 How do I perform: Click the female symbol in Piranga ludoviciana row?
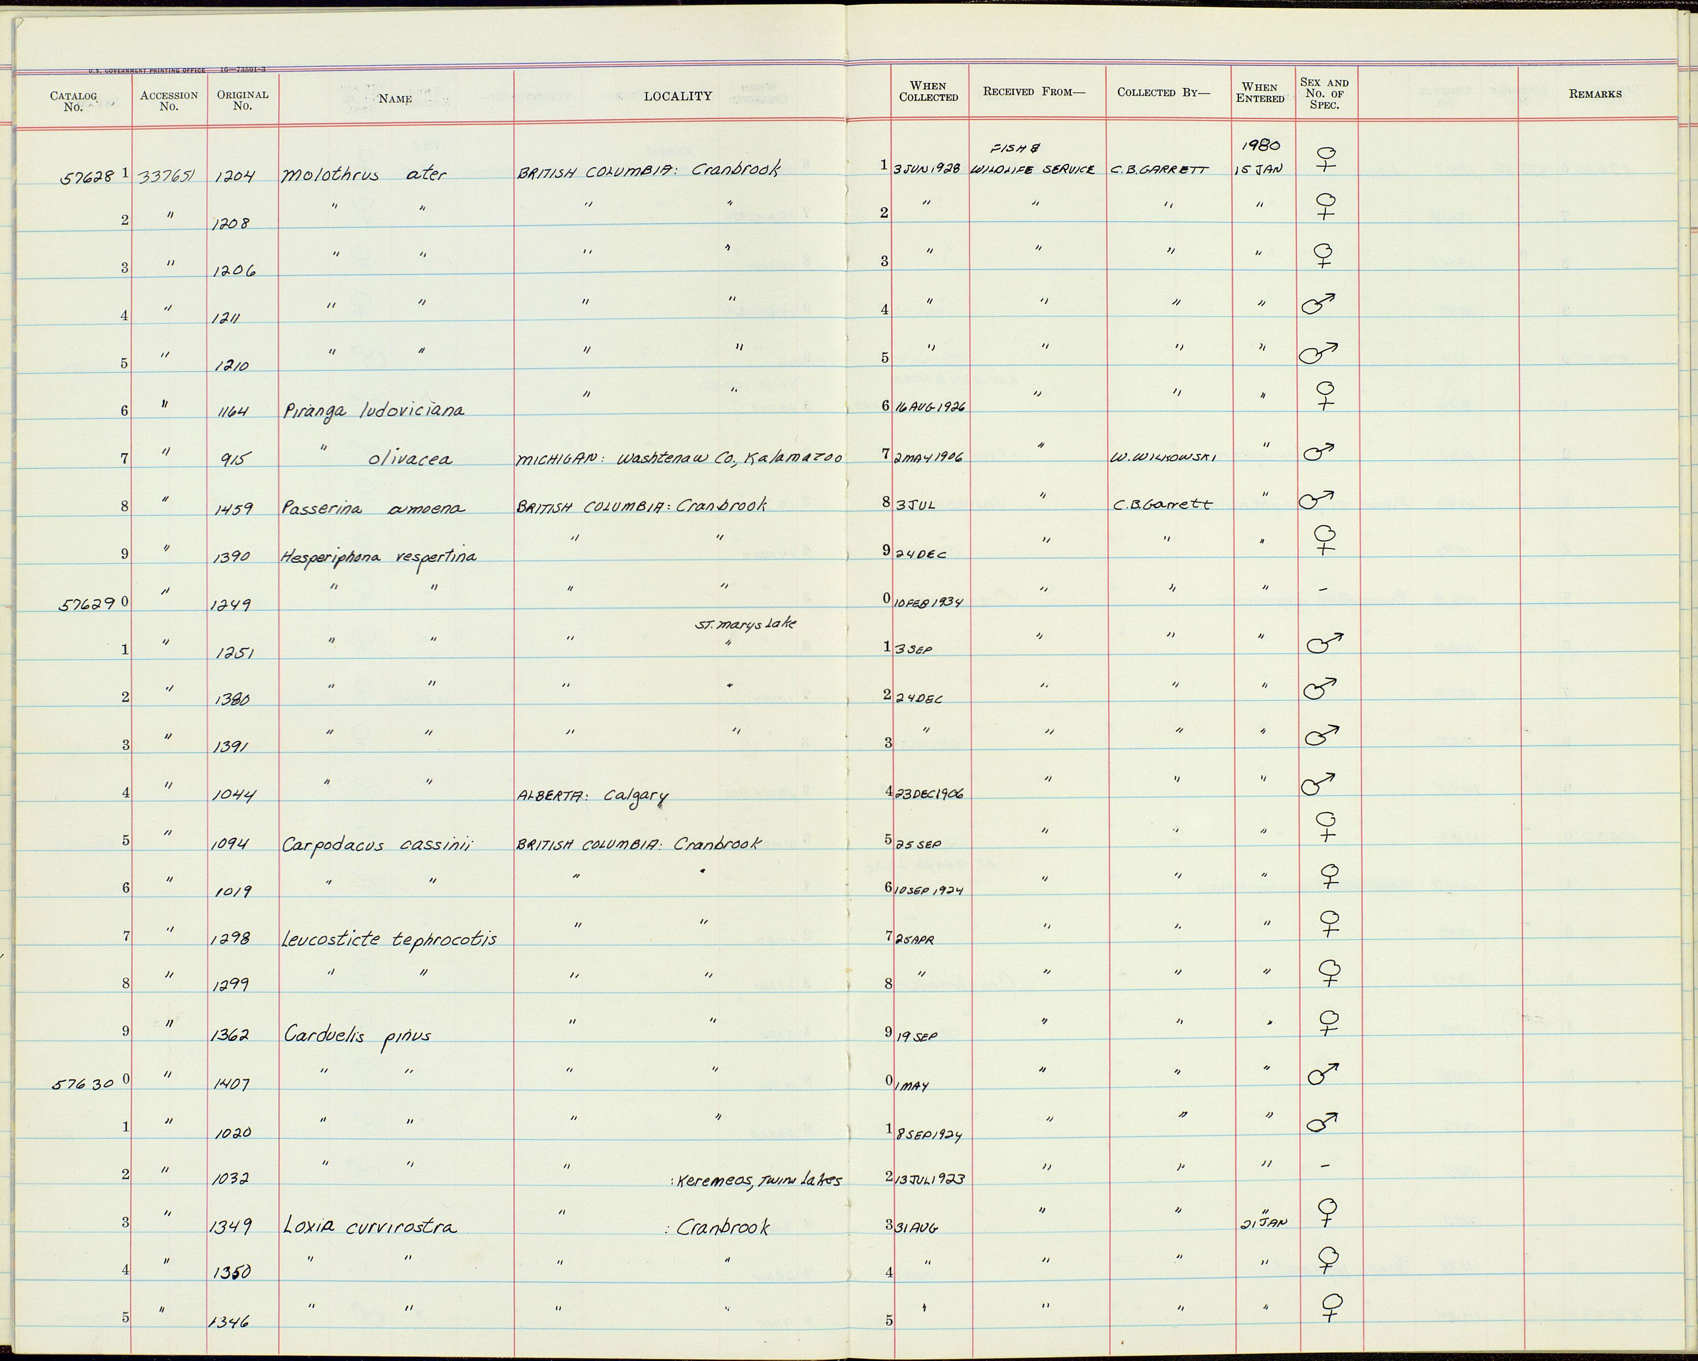1327,396
